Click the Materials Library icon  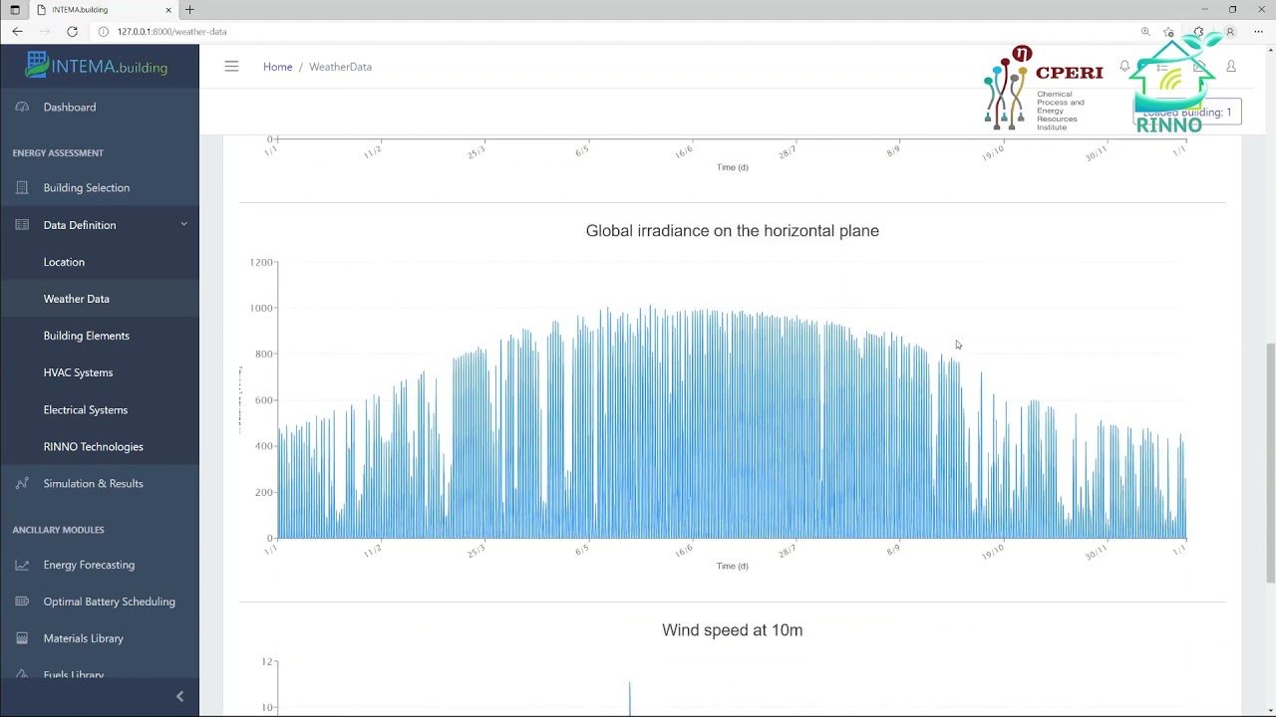point(22,638)
